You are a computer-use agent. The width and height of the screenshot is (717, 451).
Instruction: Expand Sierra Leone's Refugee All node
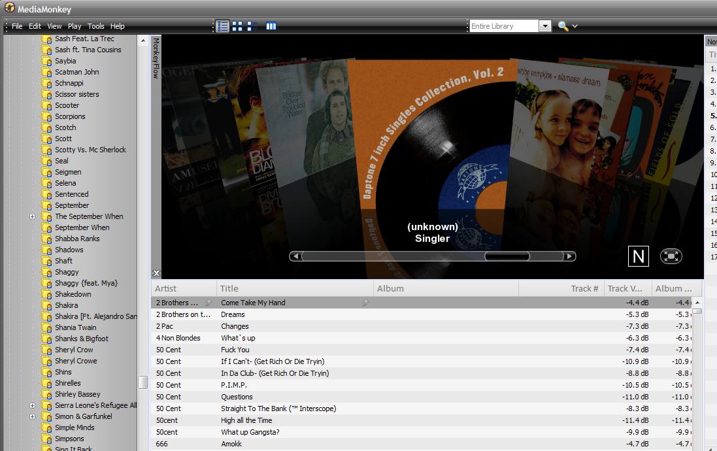coord(33,405)
